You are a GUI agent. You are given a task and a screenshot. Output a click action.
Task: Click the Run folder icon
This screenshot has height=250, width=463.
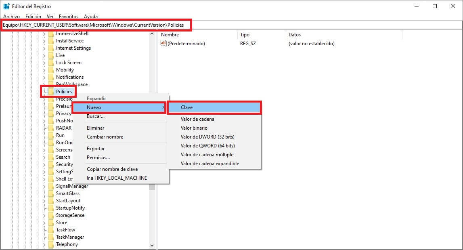tap(51, 135)
